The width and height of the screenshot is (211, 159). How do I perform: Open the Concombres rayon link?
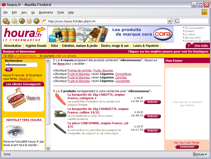coord(123,74)
